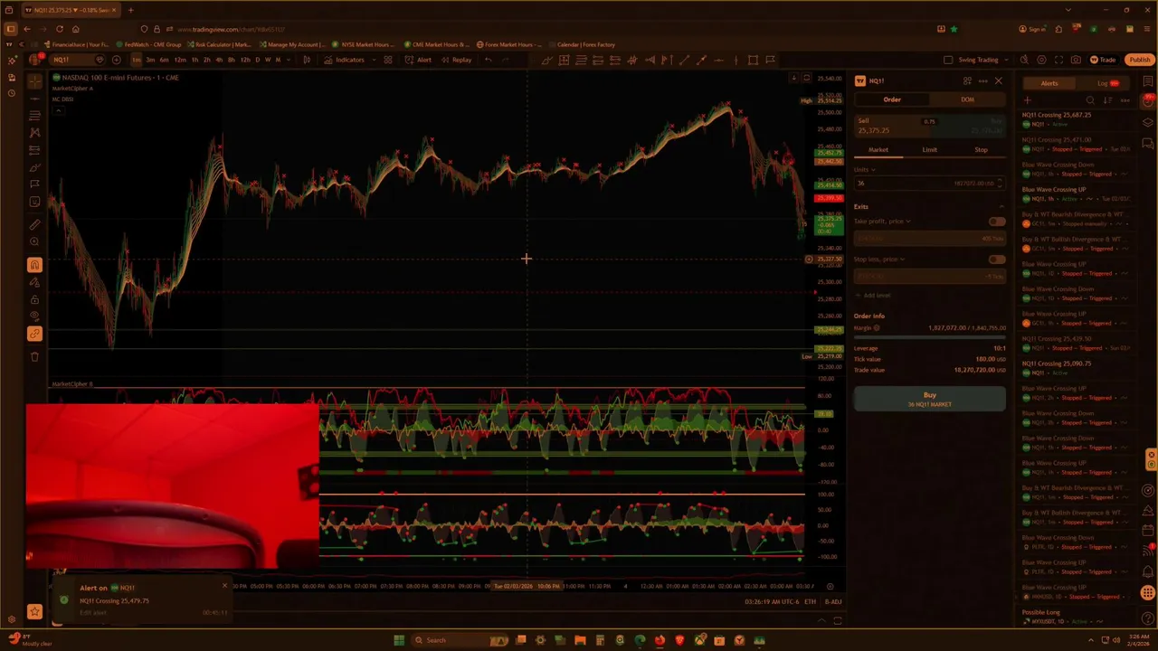1158x651 pixels.
Task: Select the 3m timeframe
Action: pyautogui.click(x=150, y=60)
